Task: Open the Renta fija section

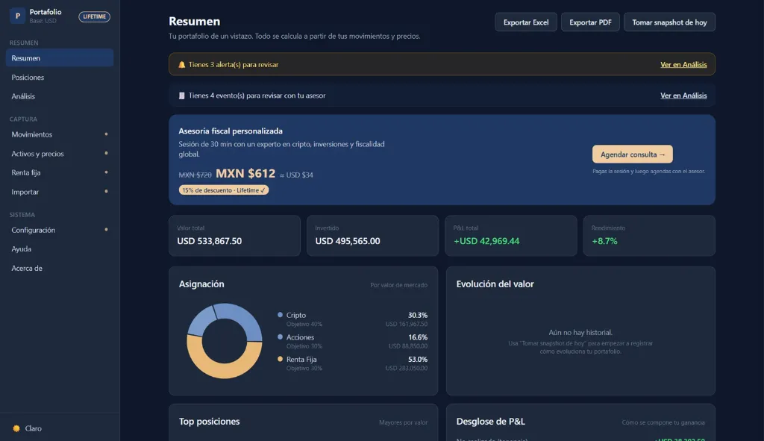Action: [60, 172]
